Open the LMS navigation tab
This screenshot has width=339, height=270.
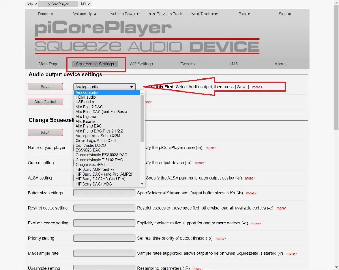[x=234, y=64]
